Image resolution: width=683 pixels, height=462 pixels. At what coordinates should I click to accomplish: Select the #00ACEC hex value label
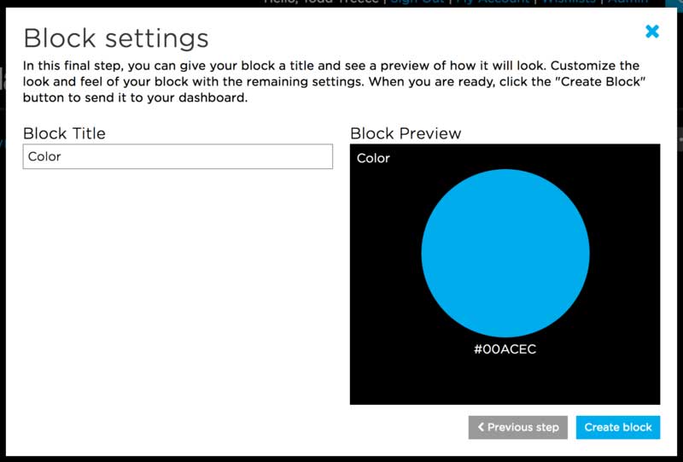coord(505,349)
